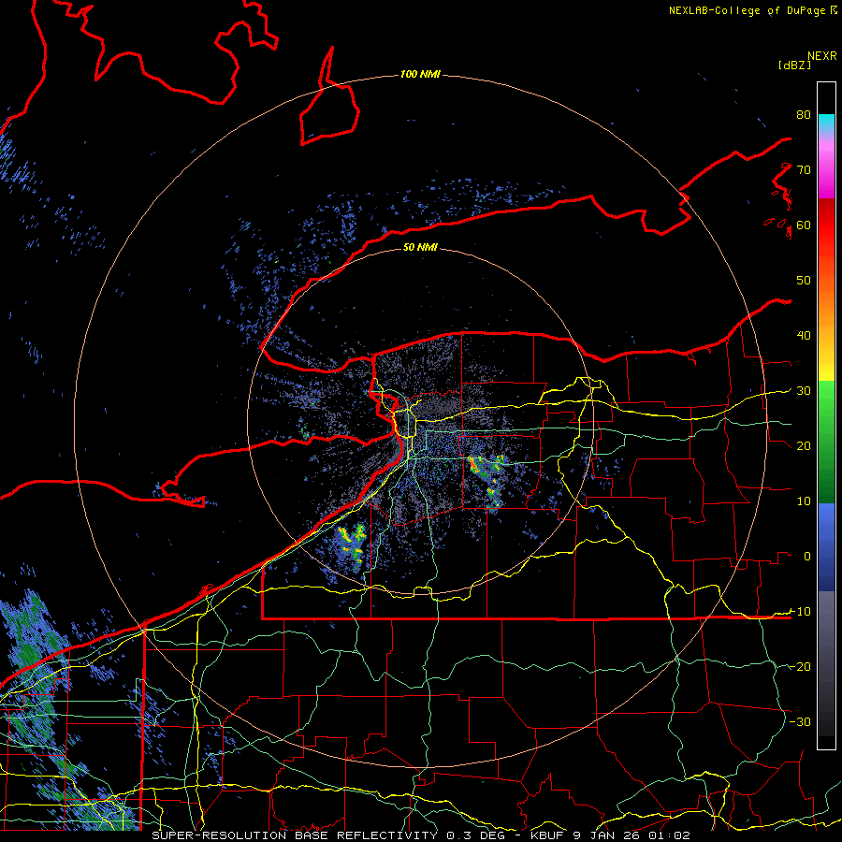Click the -20 value on the dBZ scale
Viewport: 842px width, 842px height.
pyautogui.click(x=800, y=667)
